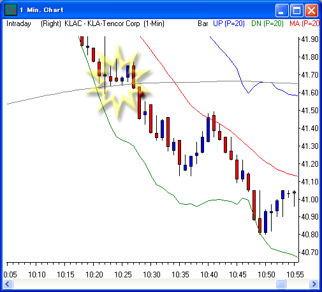322x292 pixels.
Task: Click the right scroll arrow on horizontal scrollbar
Action: [314, 284]
